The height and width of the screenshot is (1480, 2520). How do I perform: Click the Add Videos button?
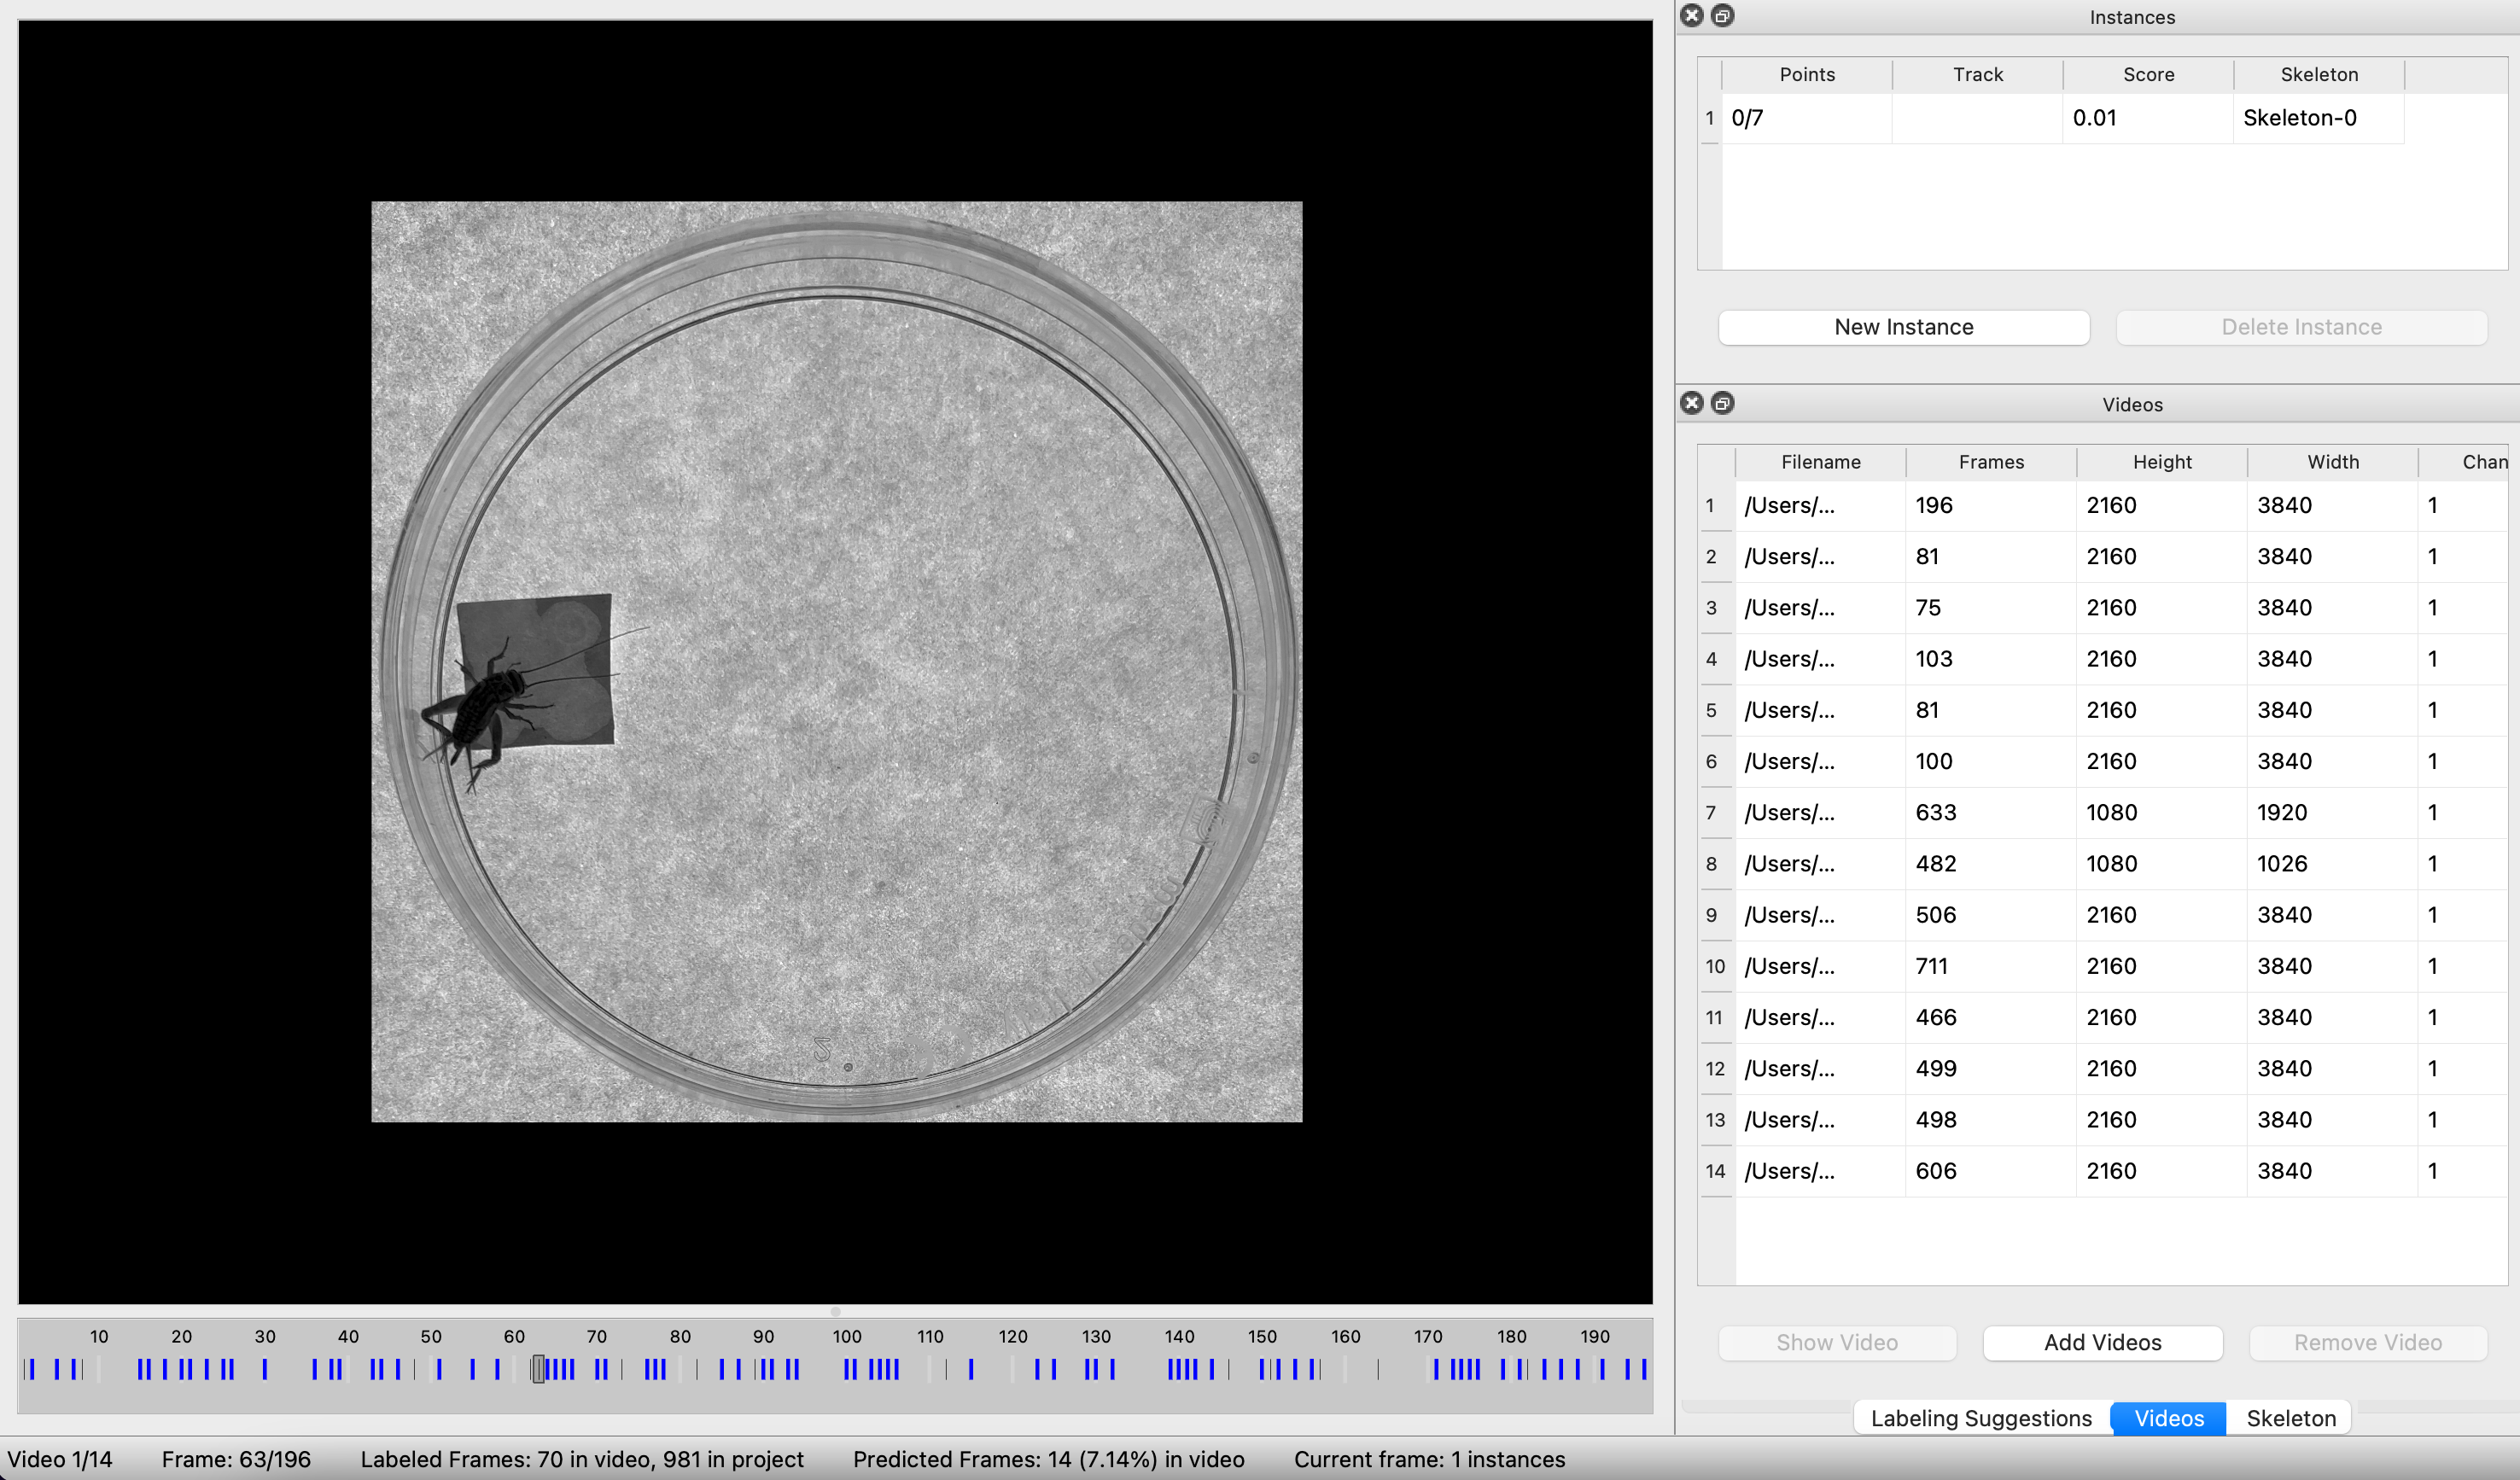tap(2102, 1343)
